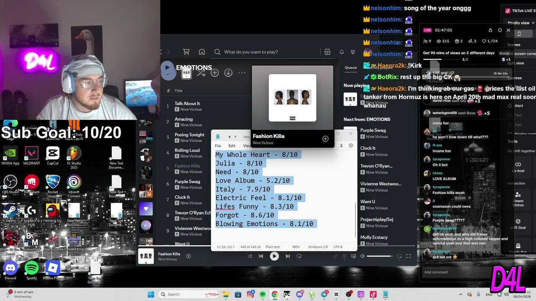Select track Amazing in album list
536x301 pixels.
[x=184, y=119]
